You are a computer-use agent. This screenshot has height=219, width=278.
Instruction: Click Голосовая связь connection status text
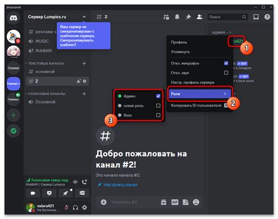[50, 180]
